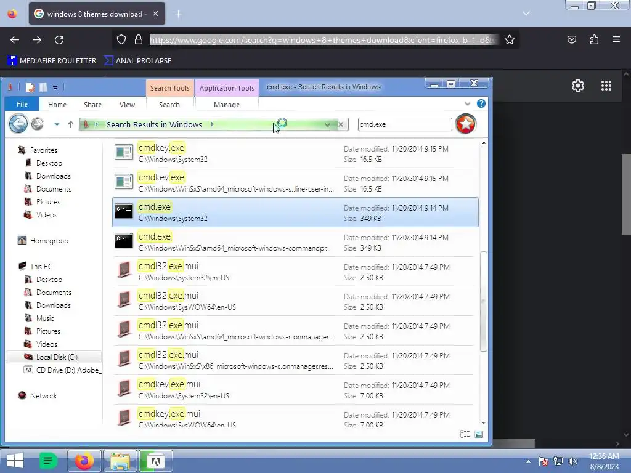Go back in File Explorer
This screenshot has width=631, height=473.
pos(18,124)
